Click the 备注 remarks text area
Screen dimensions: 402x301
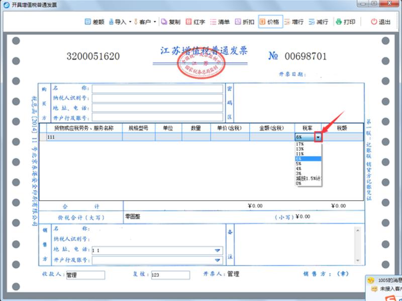click(x=294, y=244)
